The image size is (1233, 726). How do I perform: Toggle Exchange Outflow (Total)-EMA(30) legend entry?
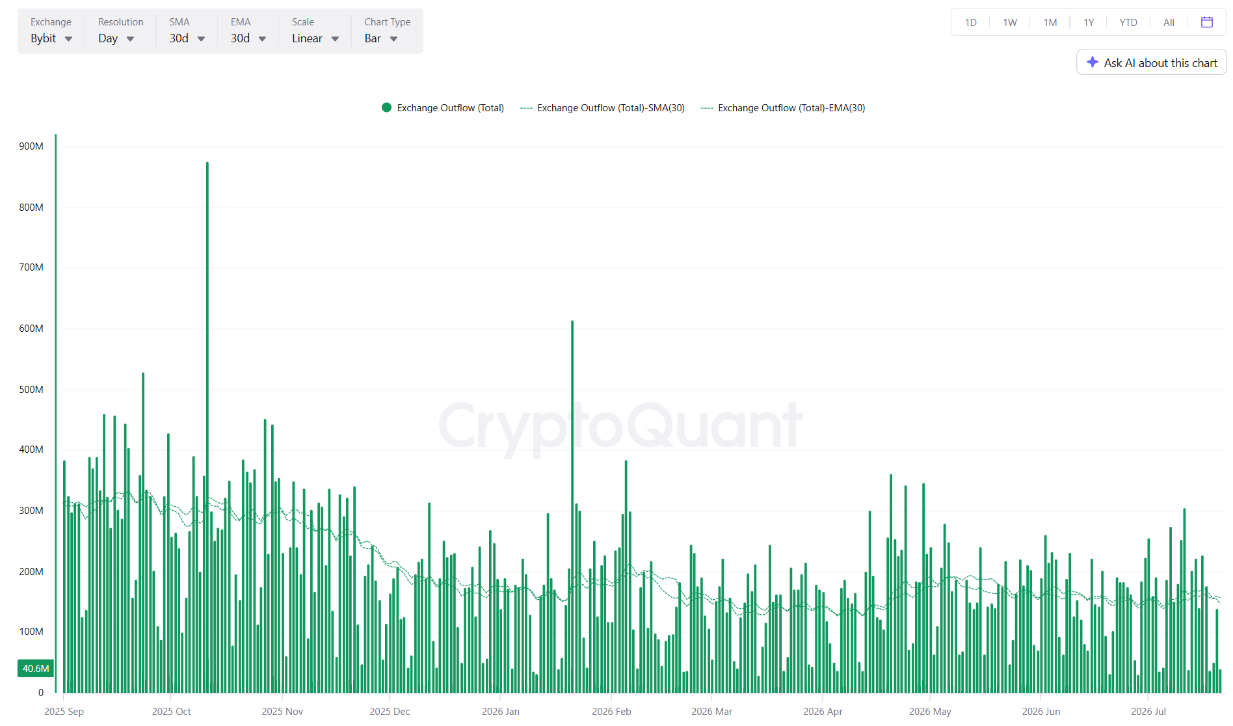click(x=784, y=108)
